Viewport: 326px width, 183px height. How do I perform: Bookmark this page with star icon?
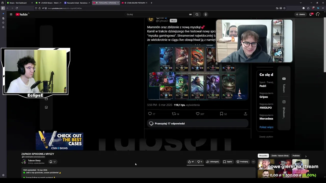point(284,8)
